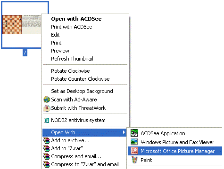The height and width of the screenshot is (169, 224).
Task: Choose Preview from context menu
Action: pos(85,51)
